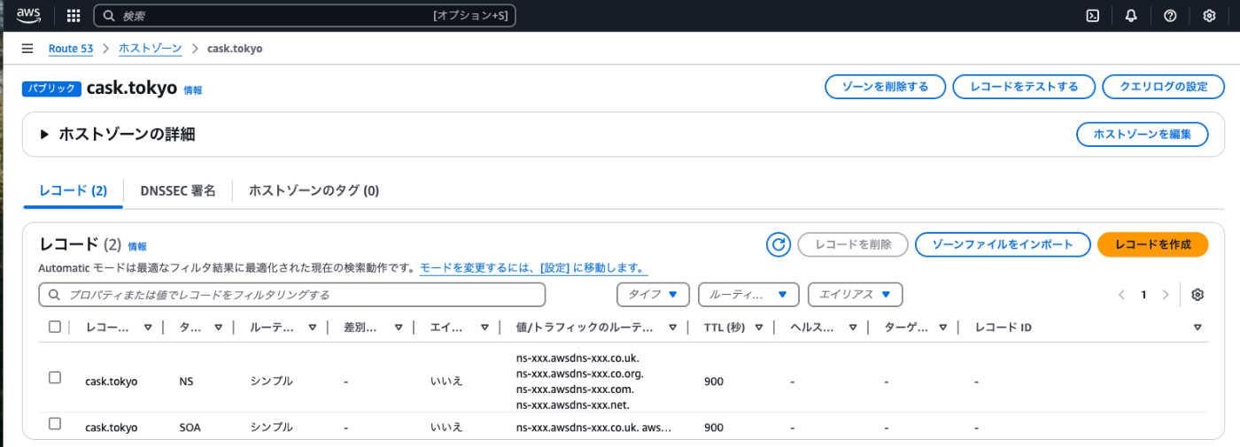1240x447 pixels.
Task: Select the cask.tokyo SOA record checkbox
Action: coord(55,424)
